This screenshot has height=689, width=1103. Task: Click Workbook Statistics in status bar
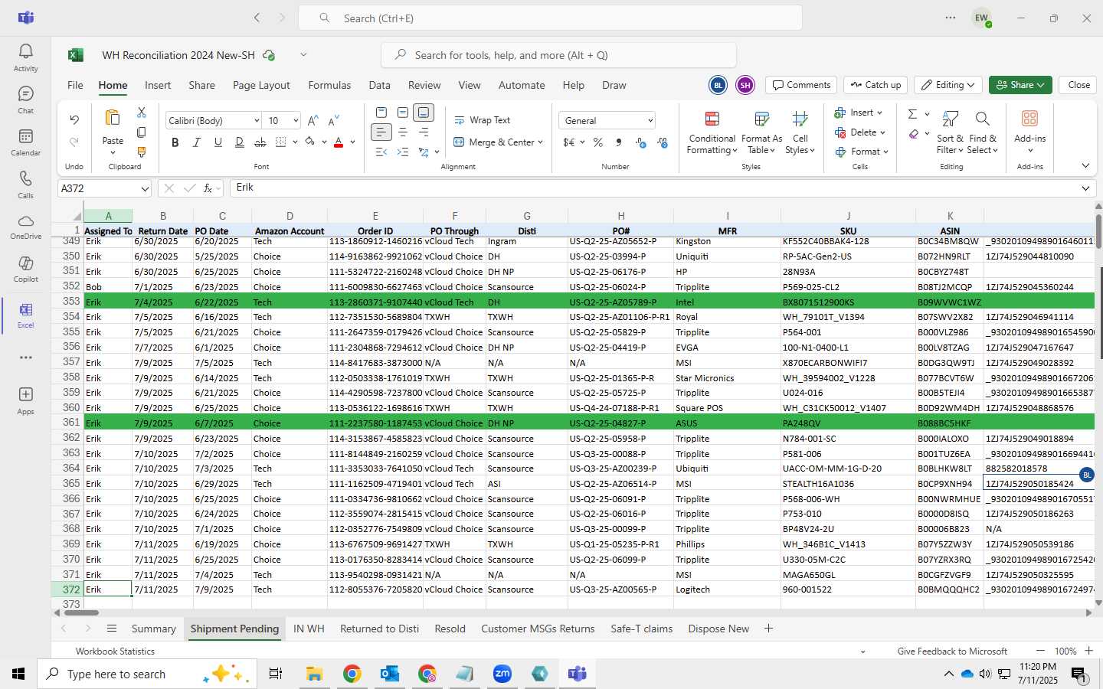point(115,651)
